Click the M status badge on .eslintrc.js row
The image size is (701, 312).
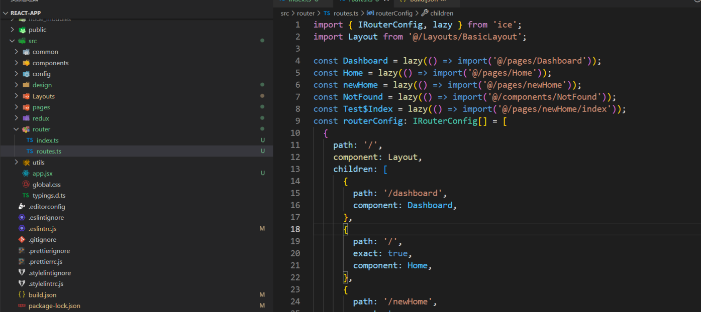pyautogui.click(x=262, y=229)
